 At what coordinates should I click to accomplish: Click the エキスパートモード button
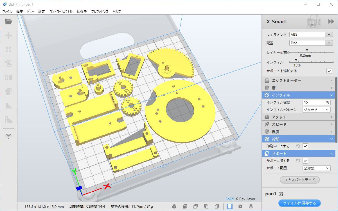pos(300,180)
